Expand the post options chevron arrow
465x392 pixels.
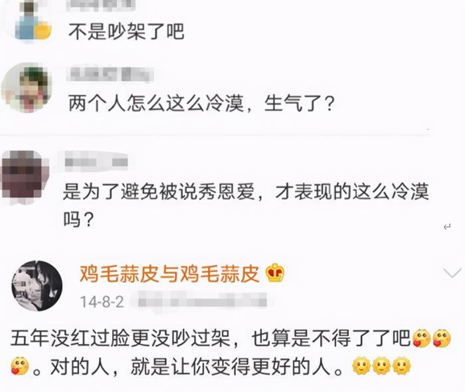[x=452, y=272]
